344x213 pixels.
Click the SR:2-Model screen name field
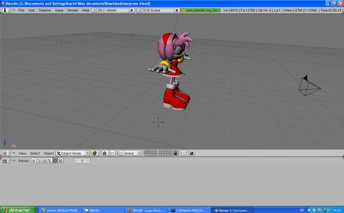[x=113, y=10]
